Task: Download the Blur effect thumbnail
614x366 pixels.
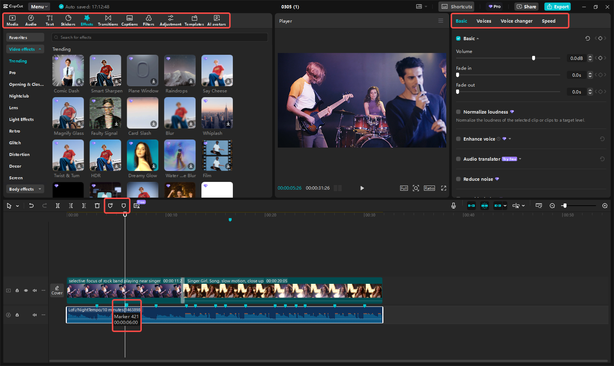Action: pos(190,123)
